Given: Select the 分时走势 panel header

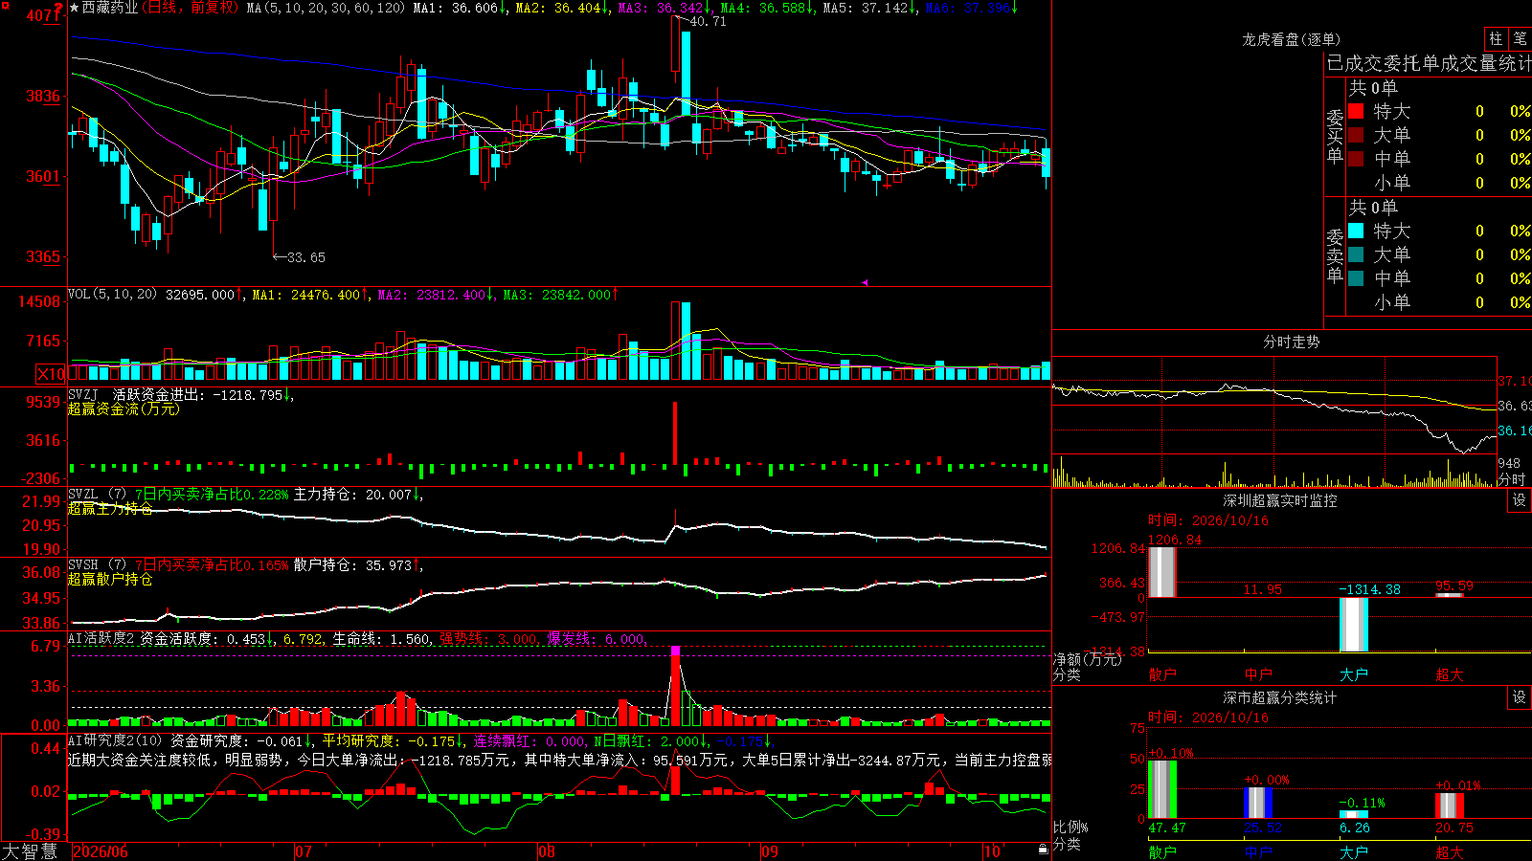Looking at the screenshot, I should (1291, 342).
